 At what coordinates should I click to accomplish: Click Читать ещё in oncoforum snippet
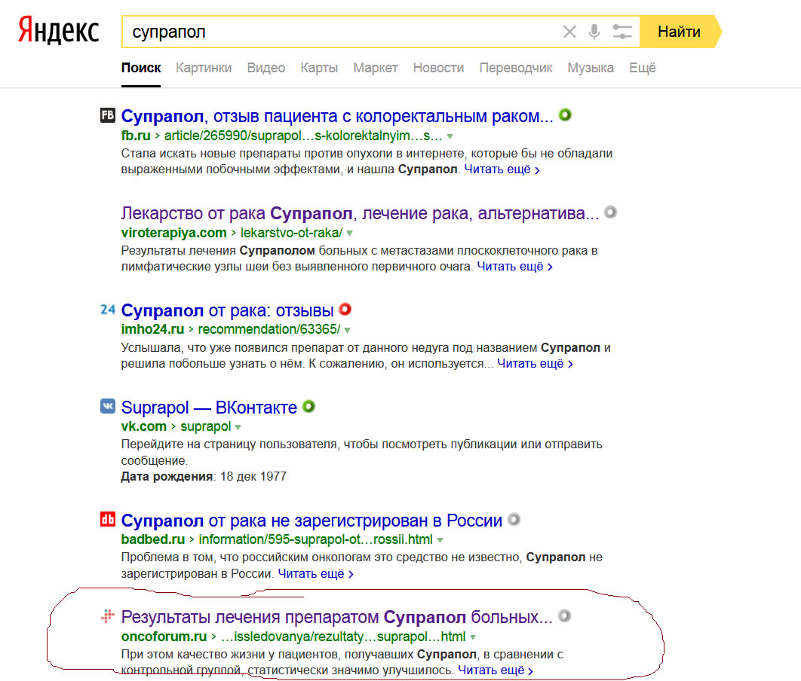[x=496, y=670]
